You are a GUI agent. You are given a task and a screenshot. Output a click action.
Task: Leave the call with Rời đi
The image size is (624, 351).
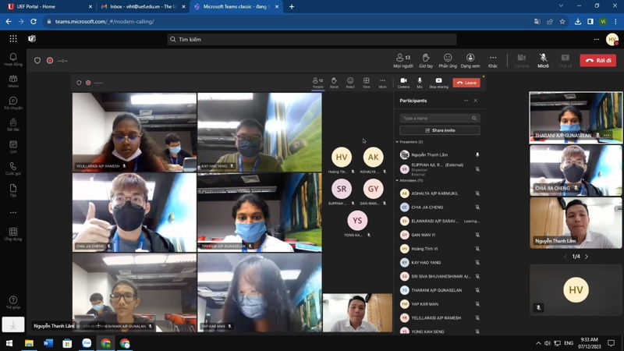(598, 61)
